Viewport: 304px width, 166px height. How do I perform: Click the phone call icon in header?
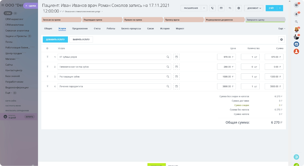tap(212, 8)
